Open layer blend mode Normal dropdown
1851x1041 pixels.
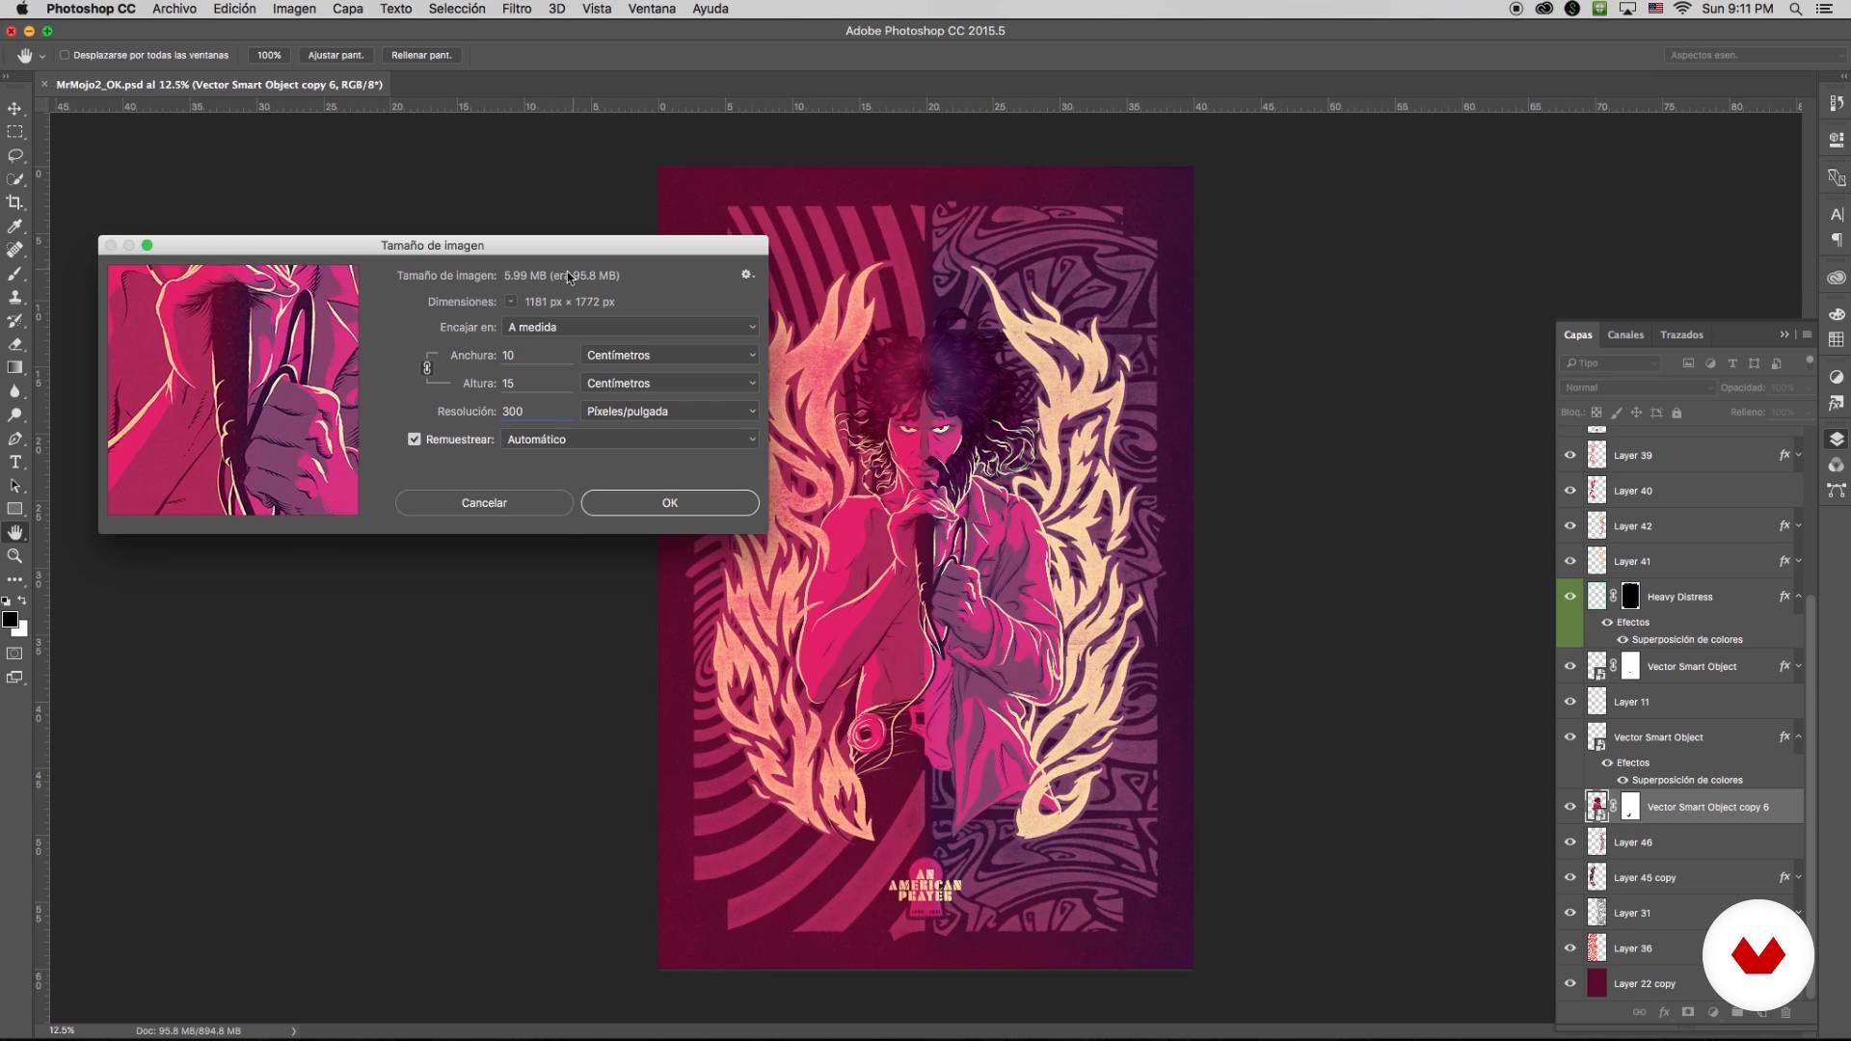click(1637, 387)
